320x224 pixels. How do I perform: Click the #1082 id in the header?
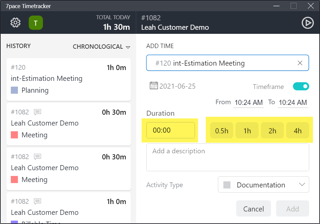[151, 18]
